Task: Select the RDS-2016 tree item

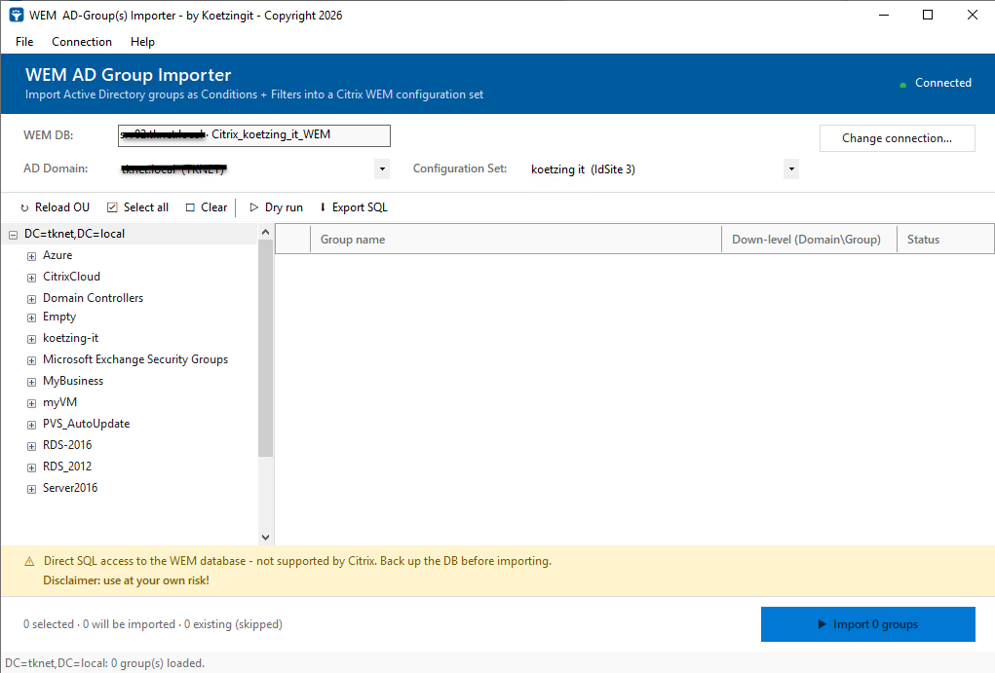Action: (x=67, y=445)
